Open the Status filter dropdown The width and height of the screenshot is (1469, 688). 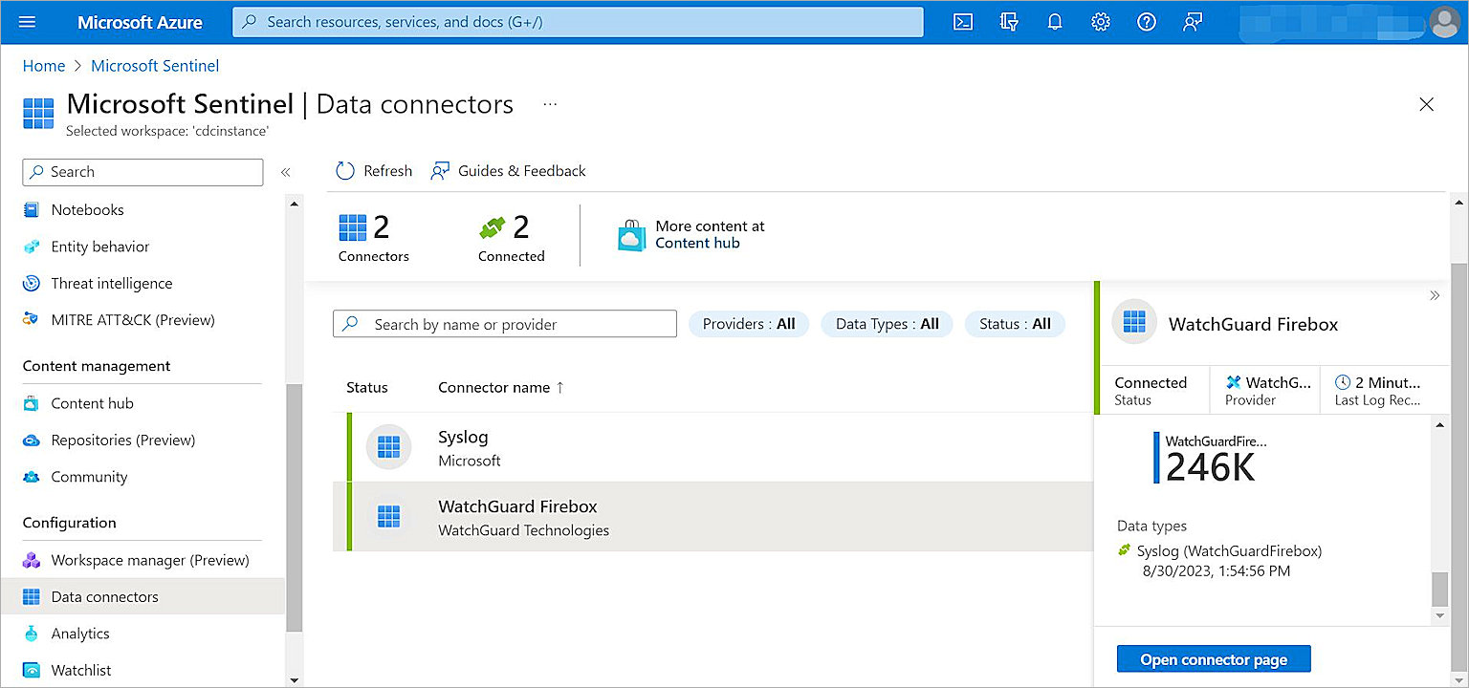click(x=1015, y=324)
